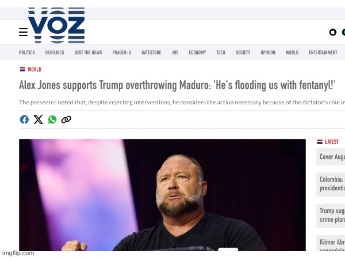The image size is (345, 258).
Task: Open the Gatestone section
Action: tap(151, 52)
